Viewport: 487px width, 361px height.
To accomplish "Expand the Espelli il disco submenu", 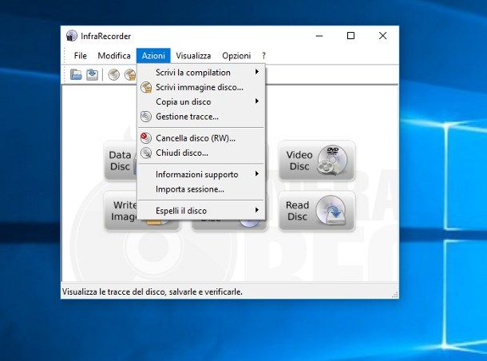I will click(201, 211).
